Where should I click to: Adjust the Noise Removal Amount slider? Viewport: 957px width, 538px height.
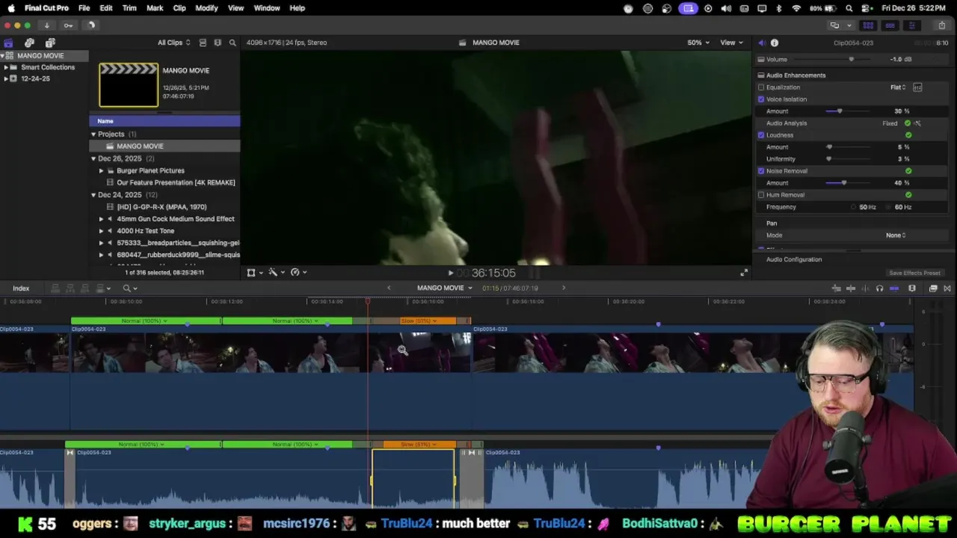pos(844,183)
